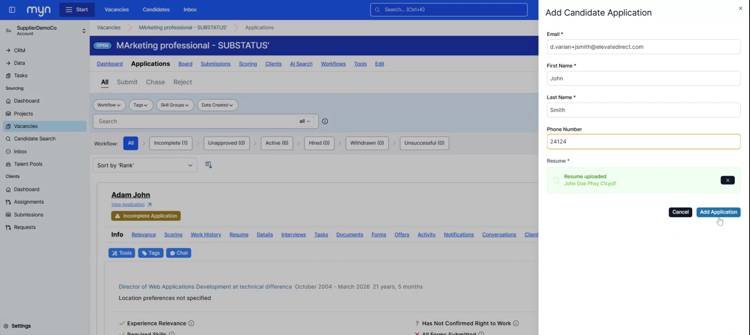Click the Phone Number input field
Viewport: 750px width, 335px height.
pos(643,142)
